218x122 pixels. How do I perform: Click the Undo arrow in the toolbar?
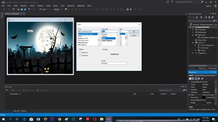(x=29, y=9)
